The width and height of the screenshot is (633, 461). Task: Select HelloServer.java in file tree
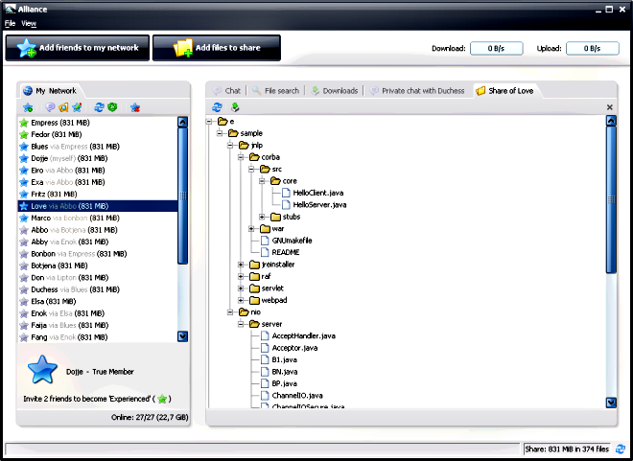pos(319,205)
